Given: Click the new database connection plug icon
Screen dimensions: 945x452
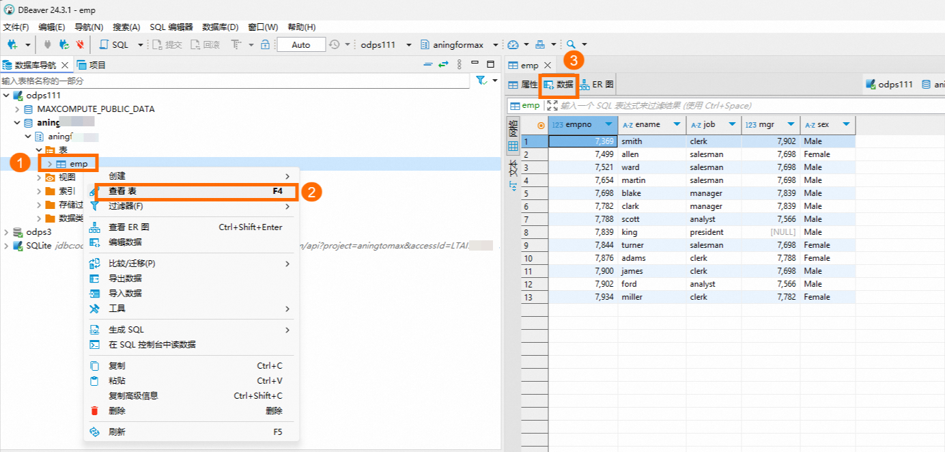Looking at the screenshot, I should click(x=12, y=44).
